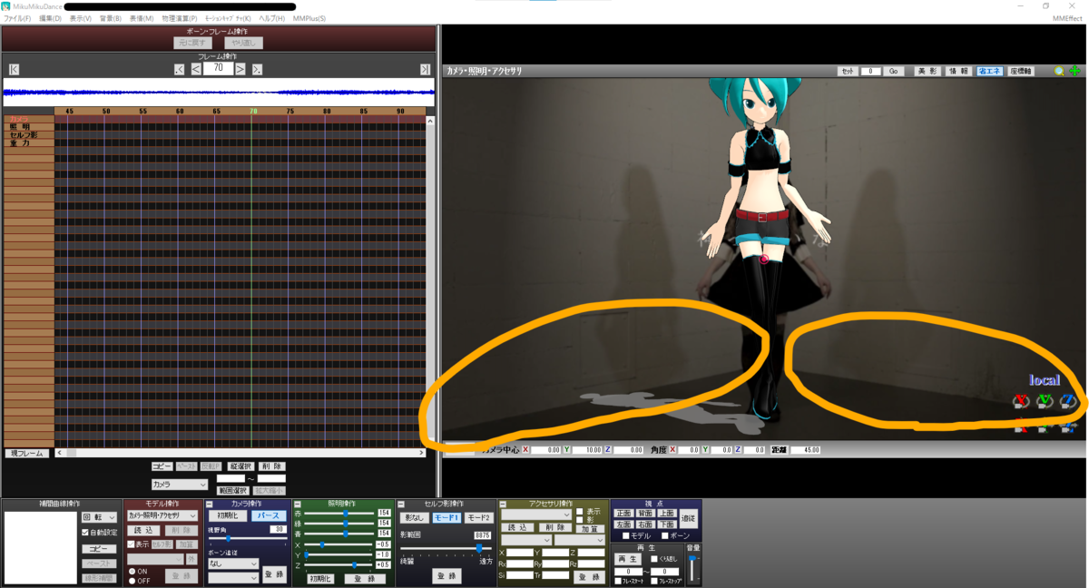1089x588 pixels.
Task: Open the カメラ dropdown under timeline
Action: pos(180,485)
